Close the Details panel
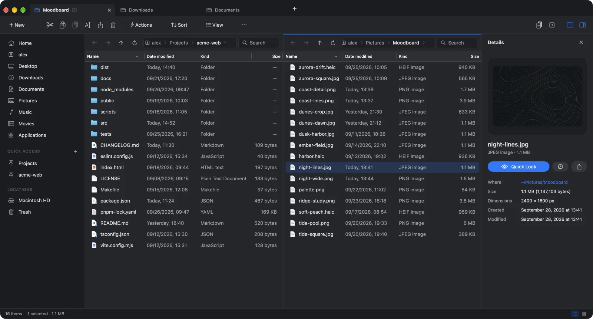This screenshot has width=593, height=319. [581, 42]
